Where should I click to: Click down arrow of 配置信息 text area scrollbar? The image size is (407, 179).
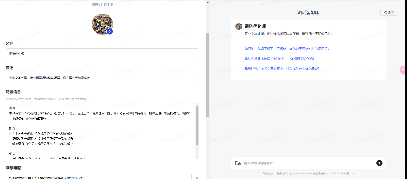coord(197,157)
